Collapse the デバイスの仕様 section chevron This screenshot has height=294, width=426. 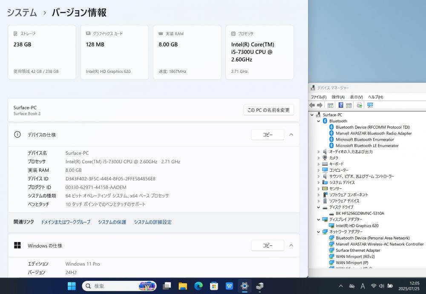pyautogui.click(x=291, y=135)
